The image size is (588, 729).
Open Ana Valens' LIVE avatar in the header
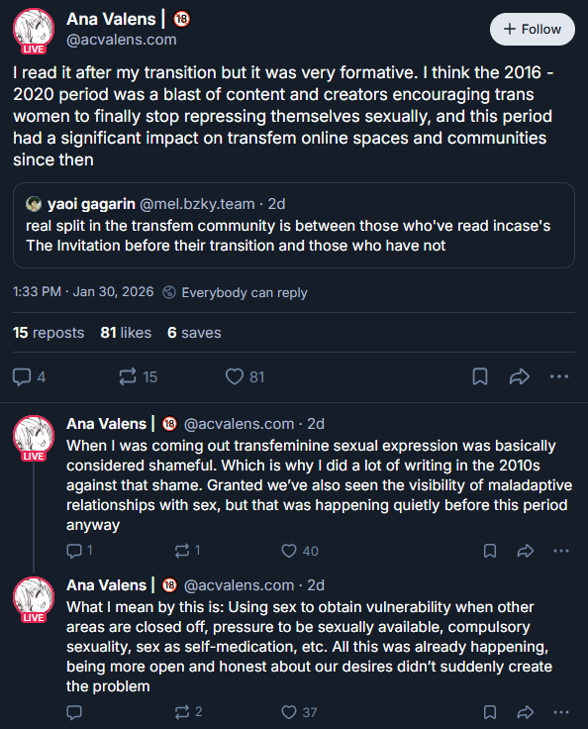[x=34, y=31]
